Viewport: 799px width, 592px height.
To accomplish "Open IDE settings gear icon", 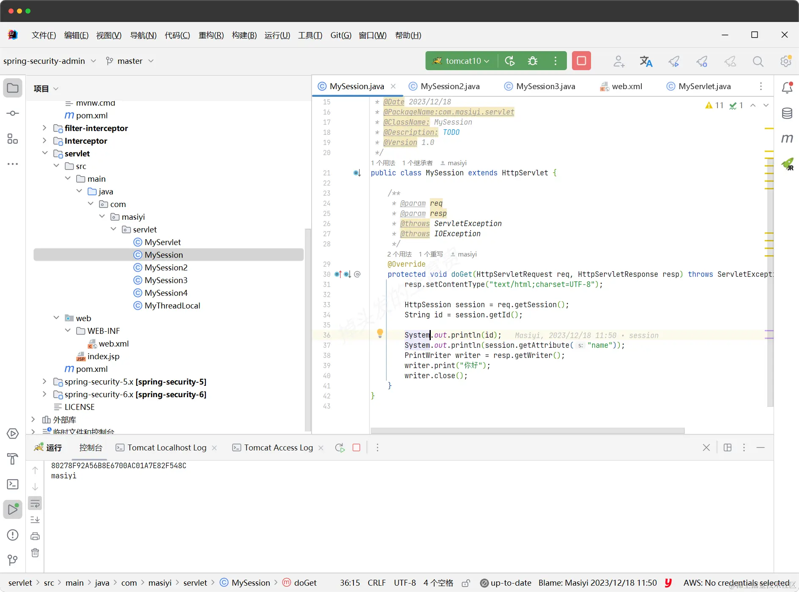I will [786, 61].
